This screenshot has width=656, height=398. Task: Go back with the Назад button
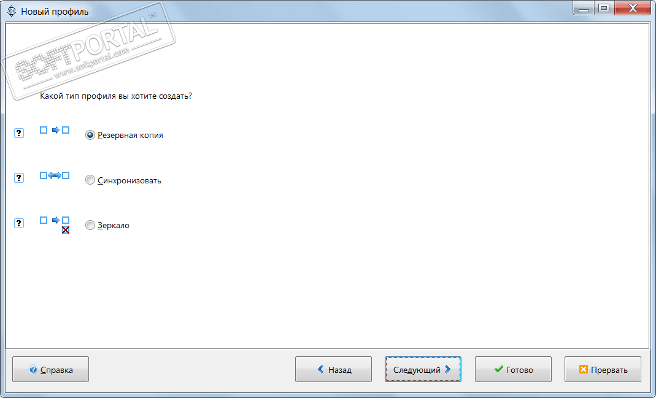point(333,369)
